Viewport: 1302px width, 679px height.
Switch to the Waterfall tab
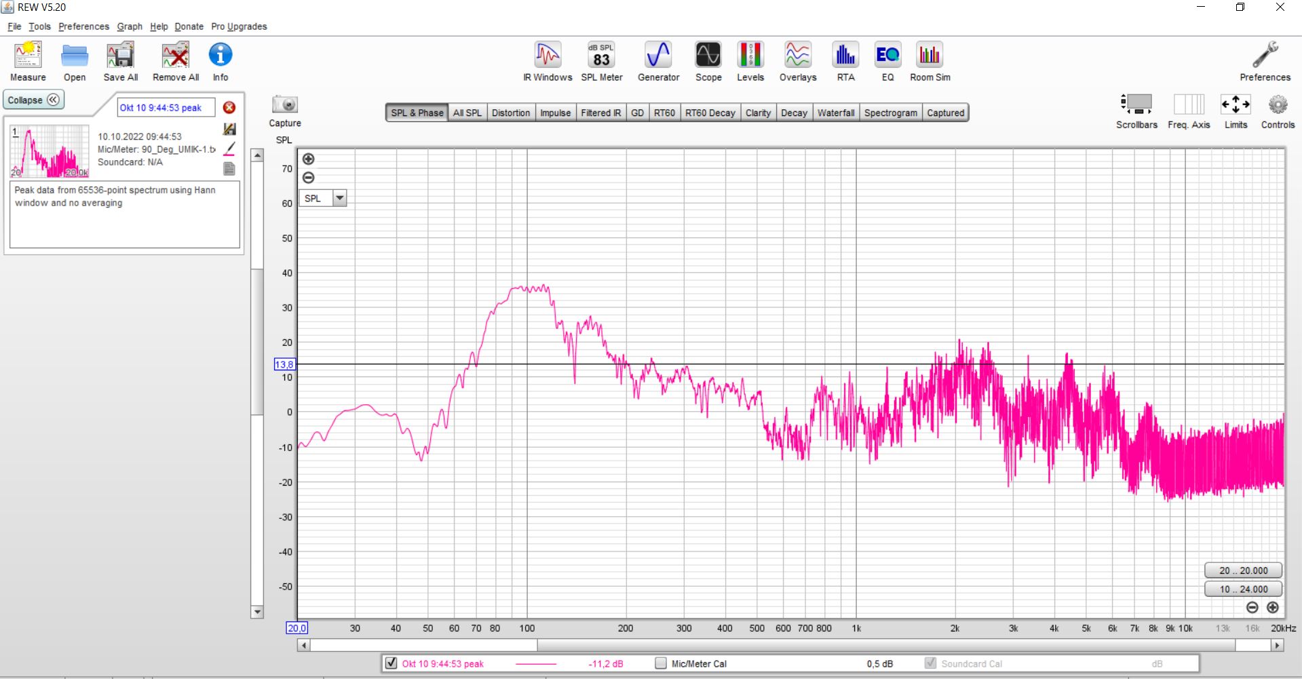pos(835,113)
